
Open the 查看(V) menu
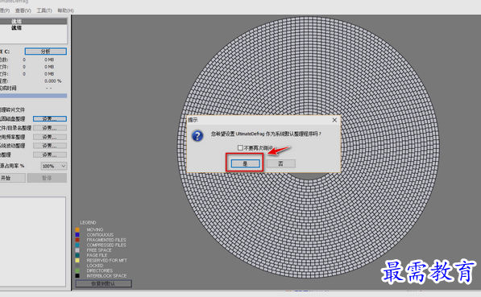click(x=23, y=10)
